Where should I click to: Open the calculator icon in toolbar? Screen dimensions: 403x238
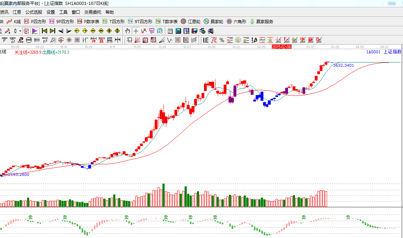pyautogui.click(x=178, y=31)
